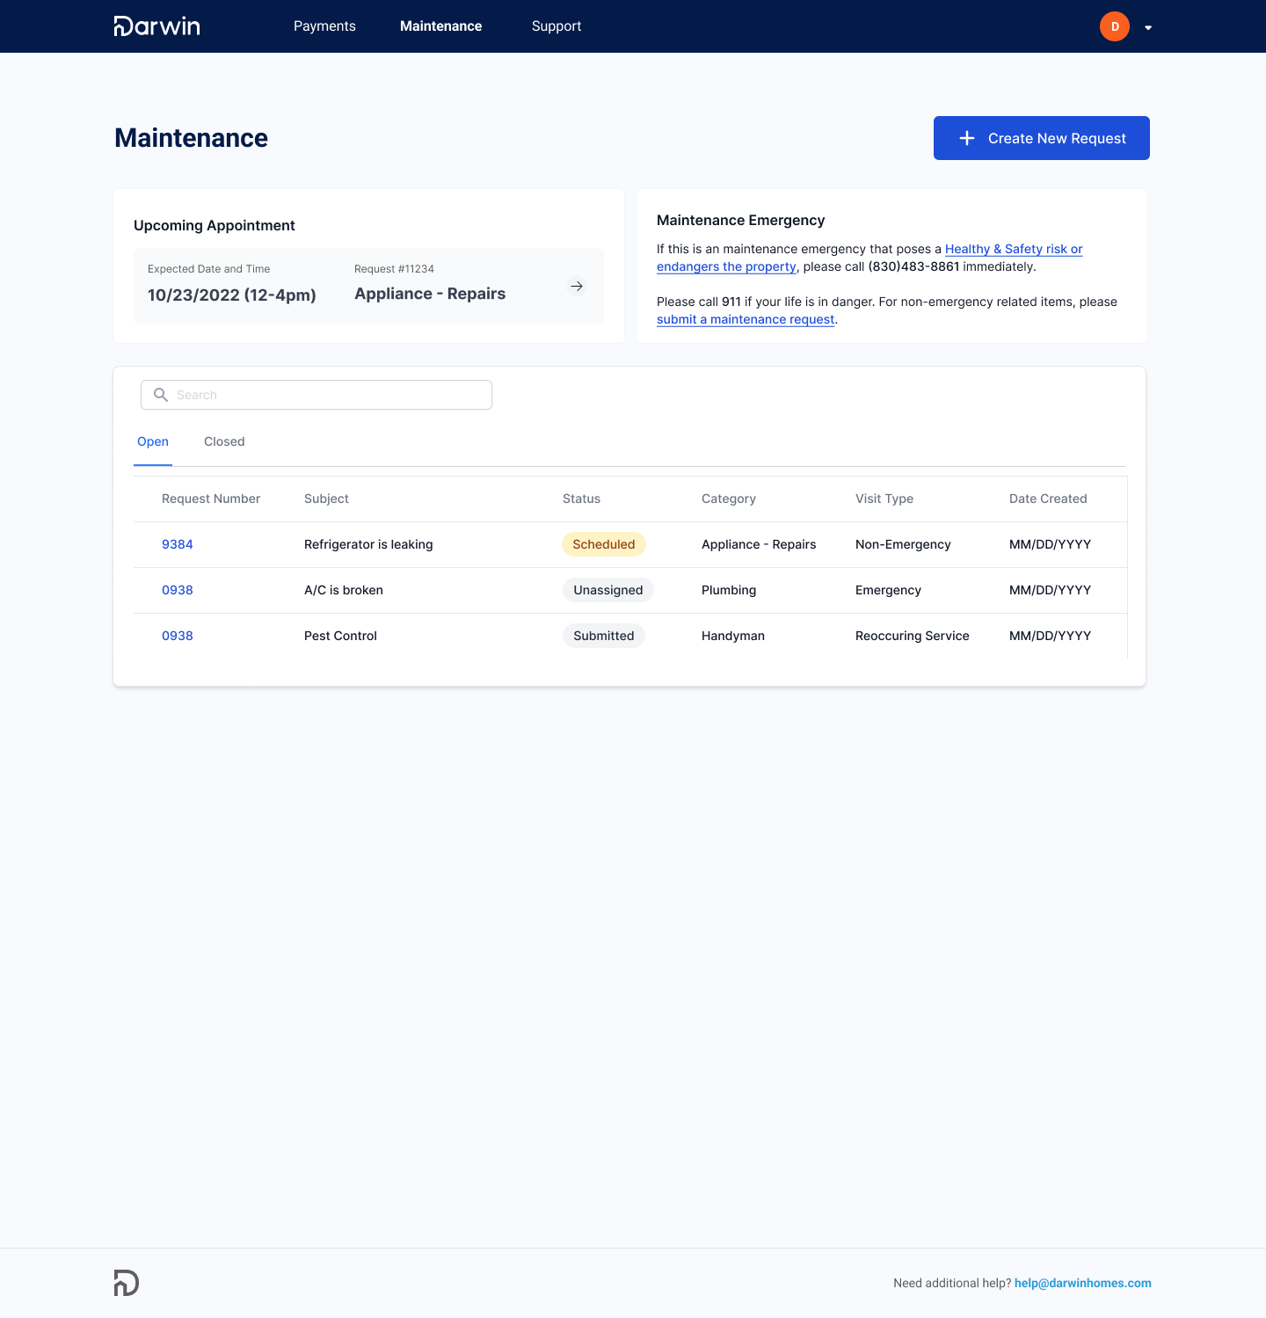Click Date Created cell in Pest Control row
1266x1318 pixels.
click(1050, 636)
